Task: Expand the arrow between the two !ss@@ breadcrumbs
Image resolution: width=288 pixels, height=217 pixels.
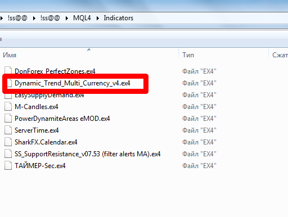Action: 34,18
